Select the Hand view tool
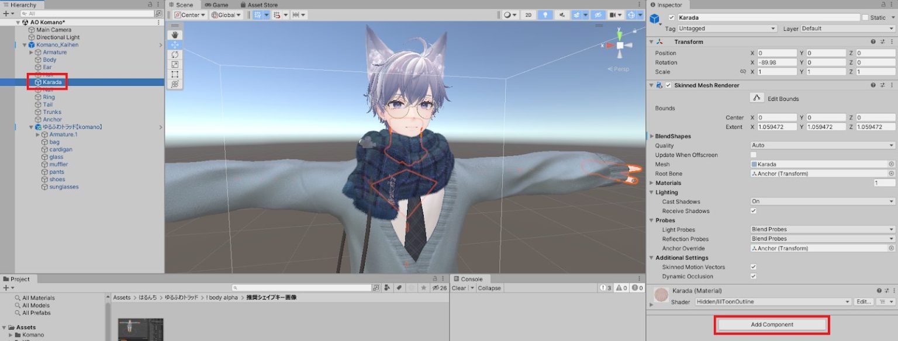The width and height of the screenshot is (898, 341). pyautogui.click(x=174, y=34)
